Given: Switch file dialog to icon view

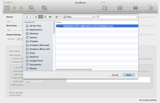Looking at the screenshot, I should 36,17.
